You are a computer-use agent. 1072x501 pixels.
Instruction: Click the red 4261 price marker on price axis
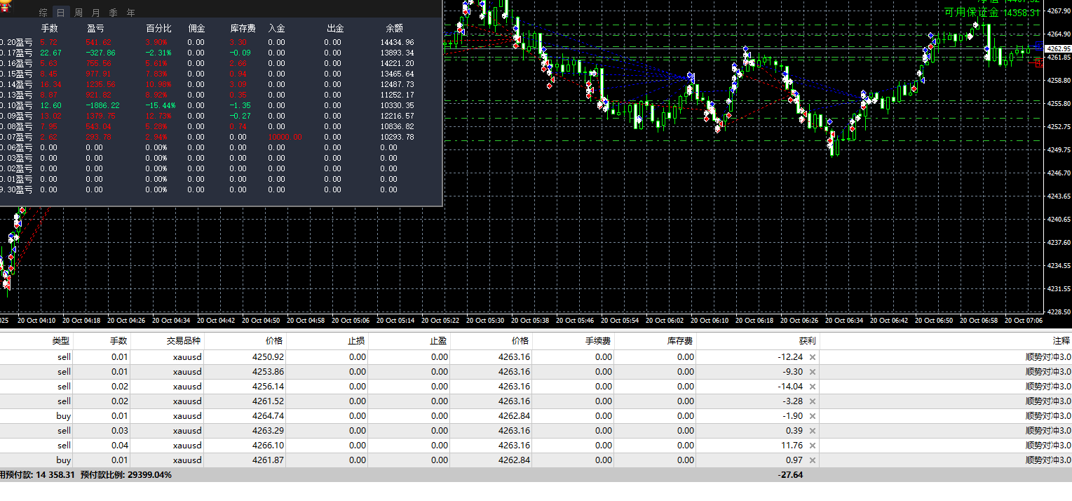(1040, 63)
